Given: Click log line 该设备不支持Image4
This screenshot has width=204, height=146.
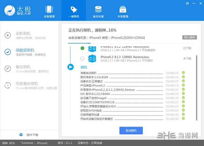Looking at the screenshot, I should click(93, 98).
